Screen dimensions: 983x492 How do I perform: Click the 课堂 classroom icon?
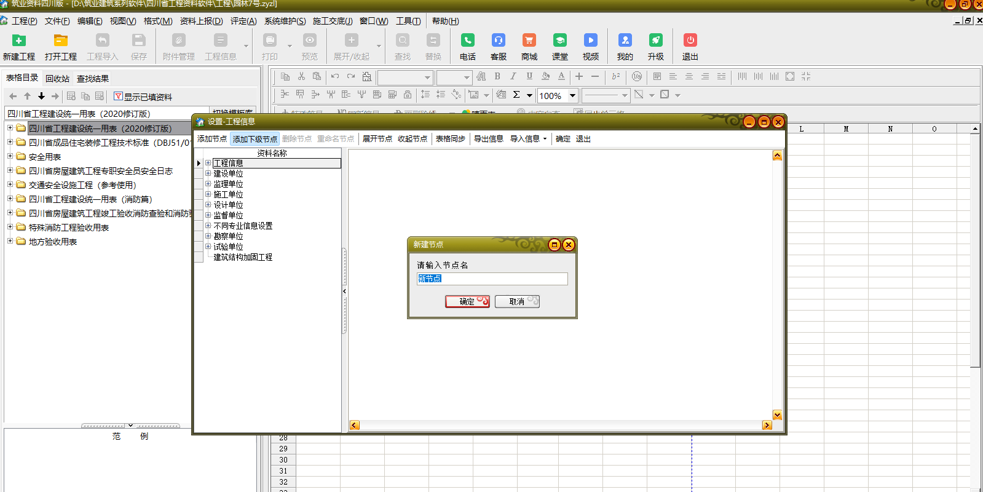tap(559, 41)
